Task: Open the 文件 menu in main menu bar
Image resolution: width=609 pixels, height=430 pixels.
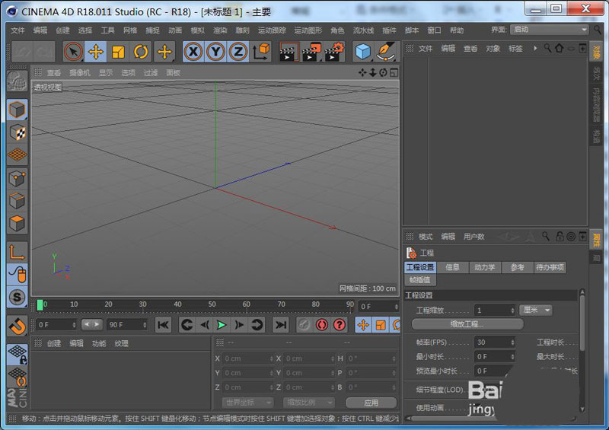Action: [x=18, y=30]
